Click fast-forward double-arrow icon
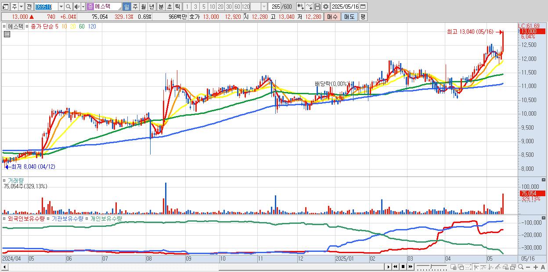The height and width of the screenshot is (272, 548). tap(411, 267)
